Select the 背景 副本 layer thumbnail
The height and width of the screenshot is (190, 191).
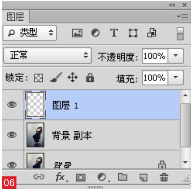35,135
